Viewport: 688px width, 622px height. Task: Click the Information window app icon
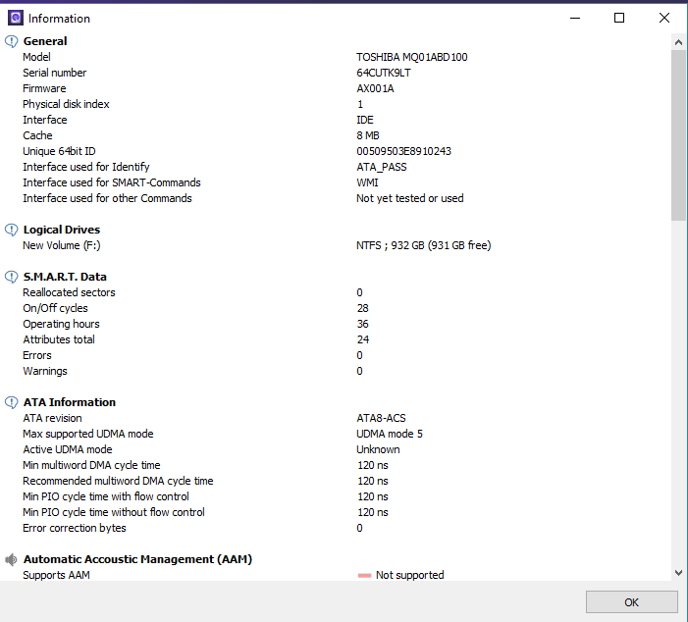tap(16, 18)
